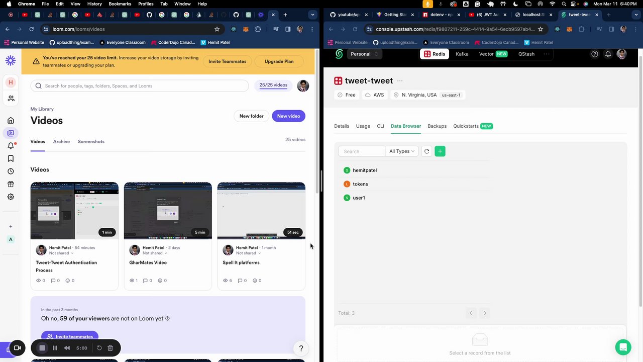Open the CLI tab in Upstash

(381, 126)
